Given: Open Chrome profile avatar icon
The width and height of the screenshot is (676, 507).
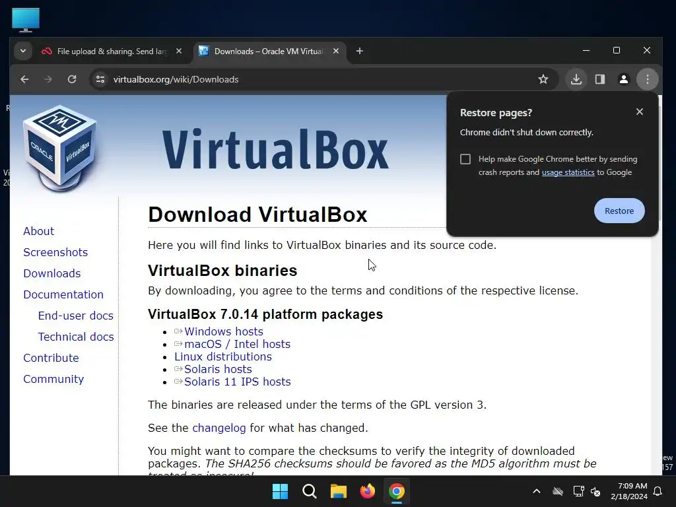Looking at the screenshot, I should click(623, 79).
